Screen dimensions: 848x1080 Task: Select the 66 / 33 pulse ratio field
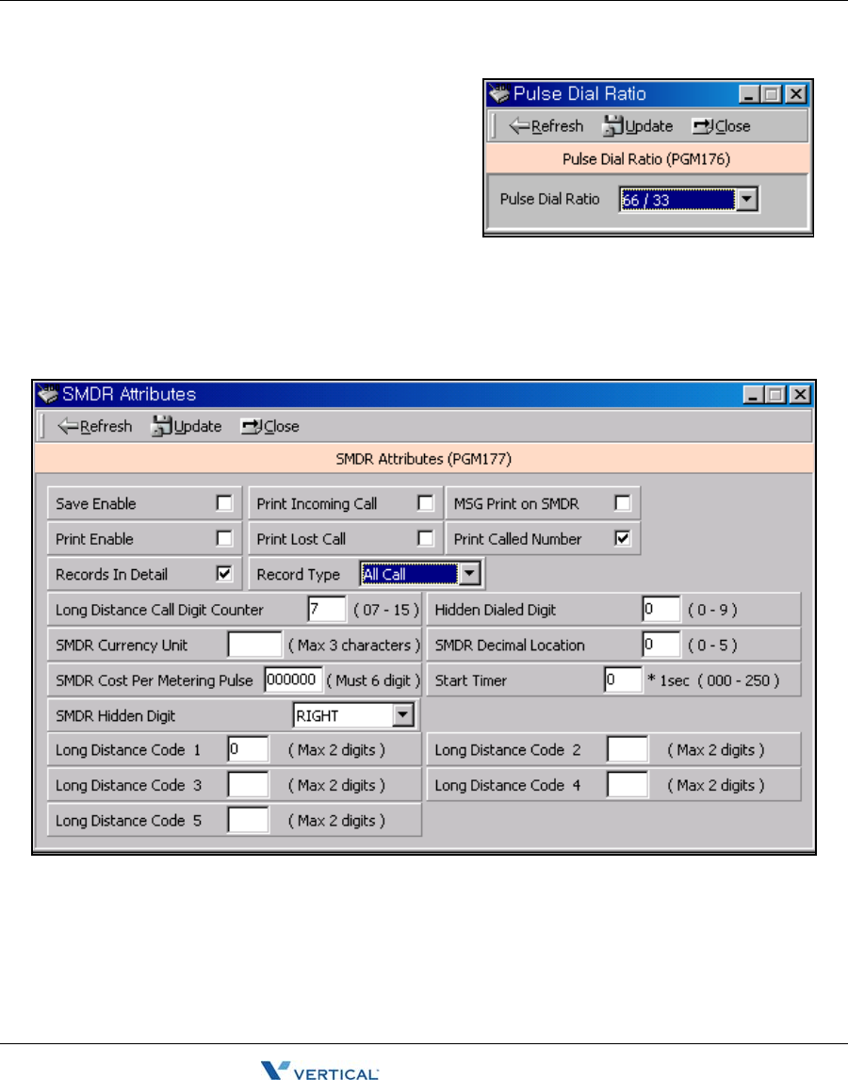tap(677, 200)
